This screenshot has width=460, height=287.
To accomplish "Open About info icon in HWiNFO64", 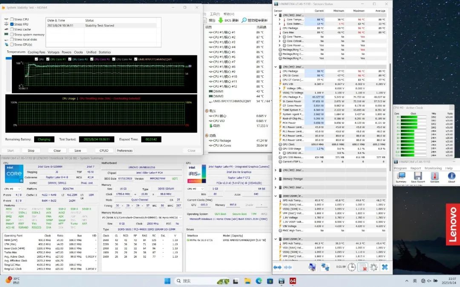I will tap(451, 177).
